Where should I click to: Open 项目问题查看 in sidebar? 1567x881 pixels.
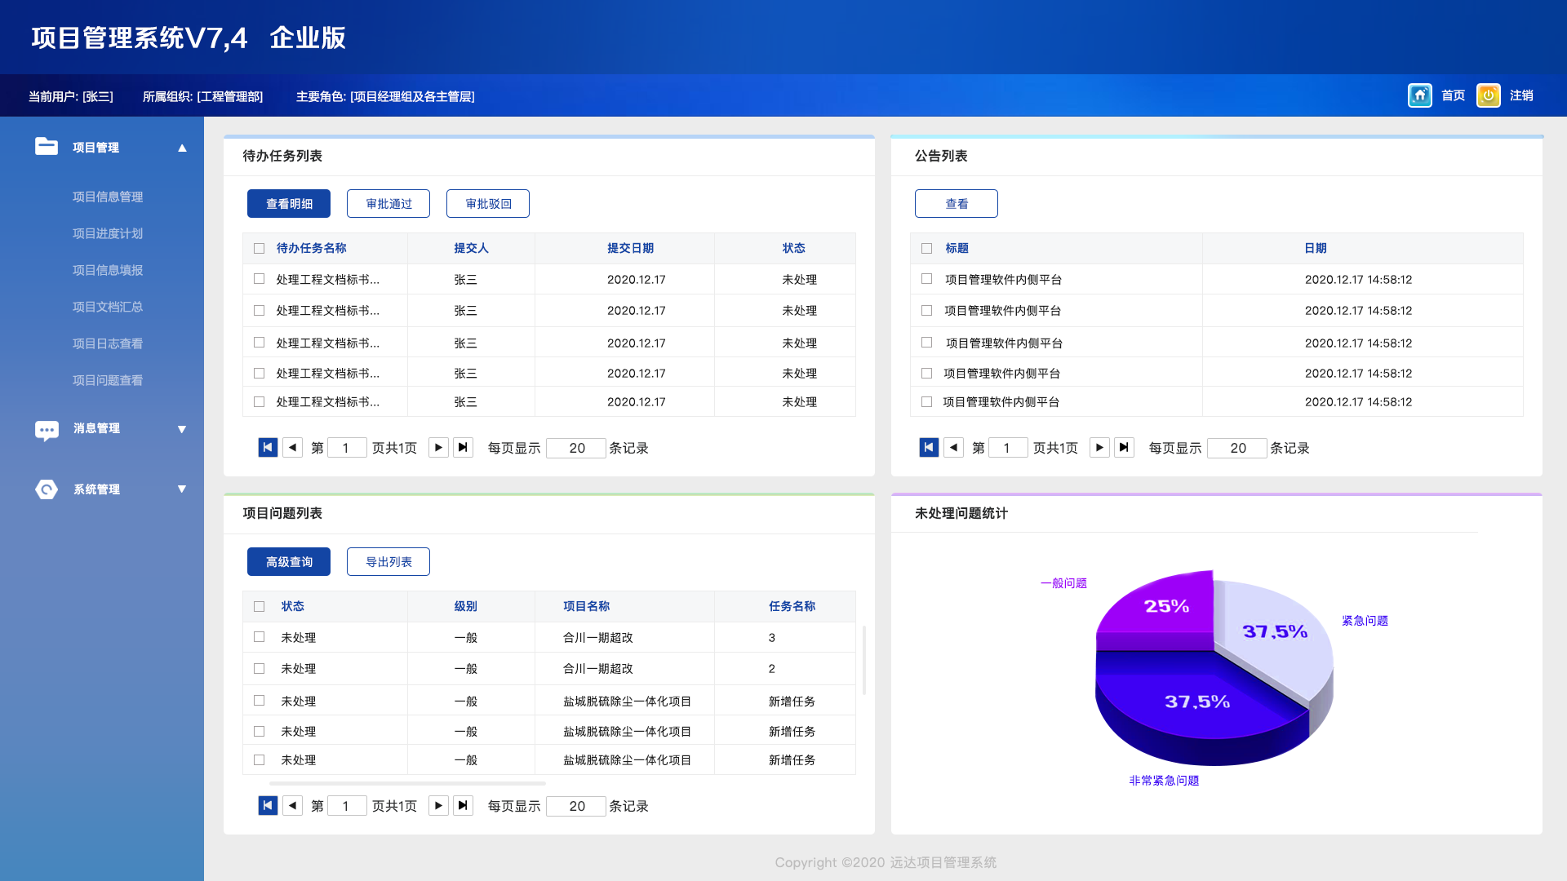(108, 380)
